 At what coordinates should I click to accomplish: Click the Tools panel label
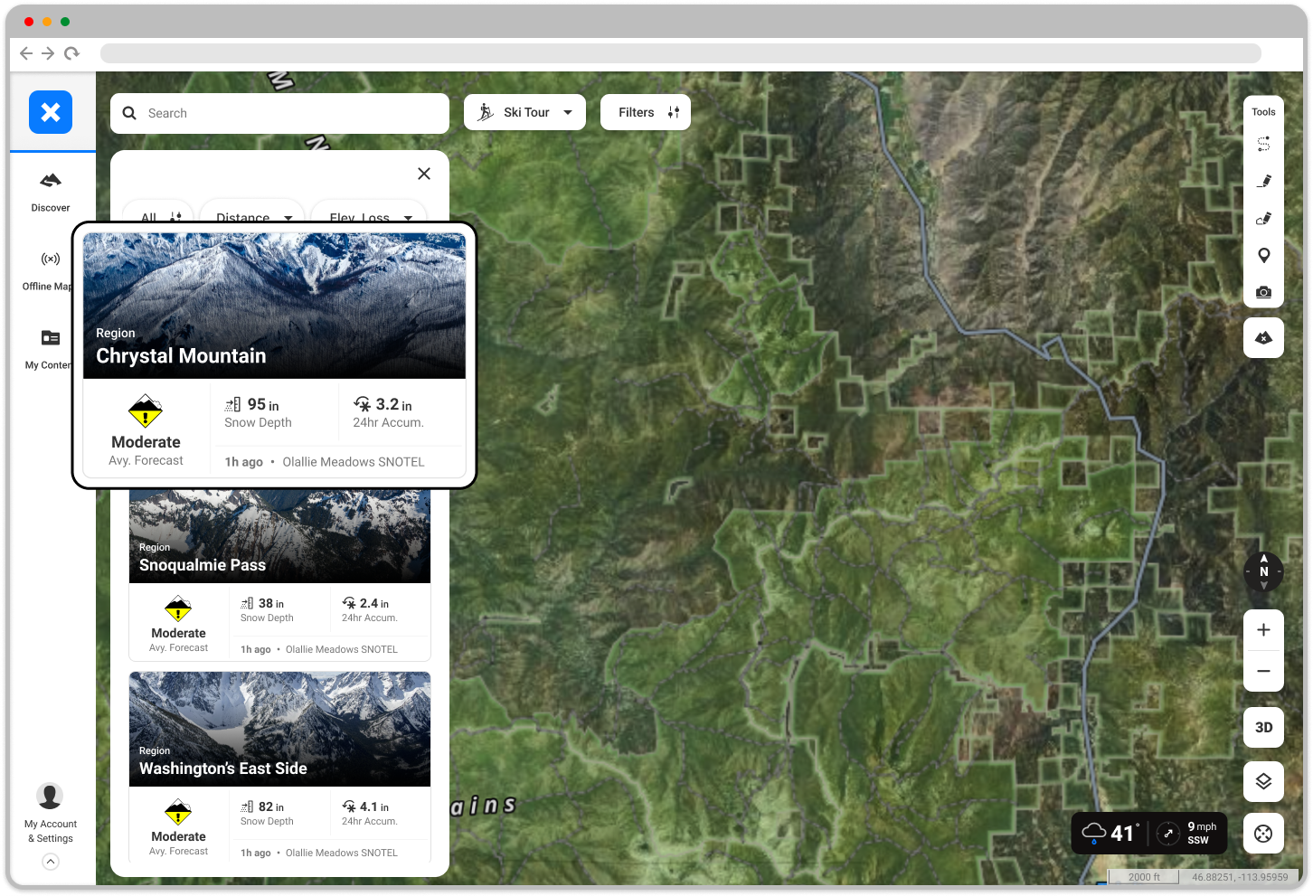click(1263, 112)
